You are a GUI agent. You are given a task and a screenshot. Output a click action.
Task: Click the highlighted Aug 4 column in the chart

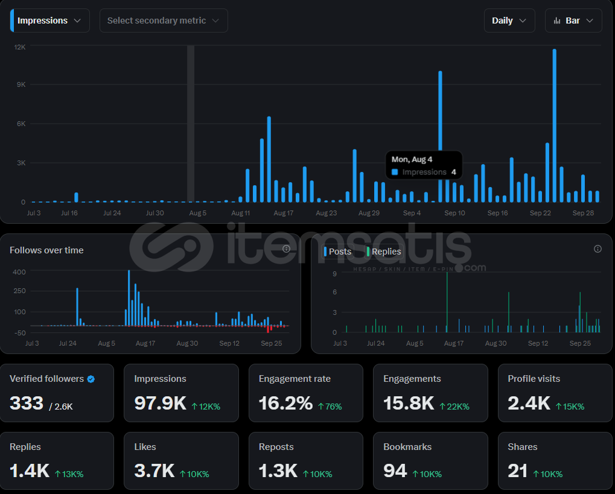[191, 124]
